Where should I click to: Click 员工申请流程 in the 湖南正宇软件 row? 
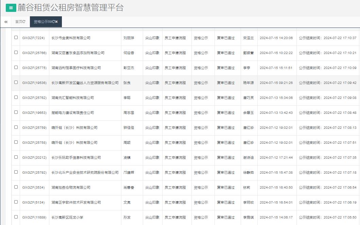(x=175, y=203)
